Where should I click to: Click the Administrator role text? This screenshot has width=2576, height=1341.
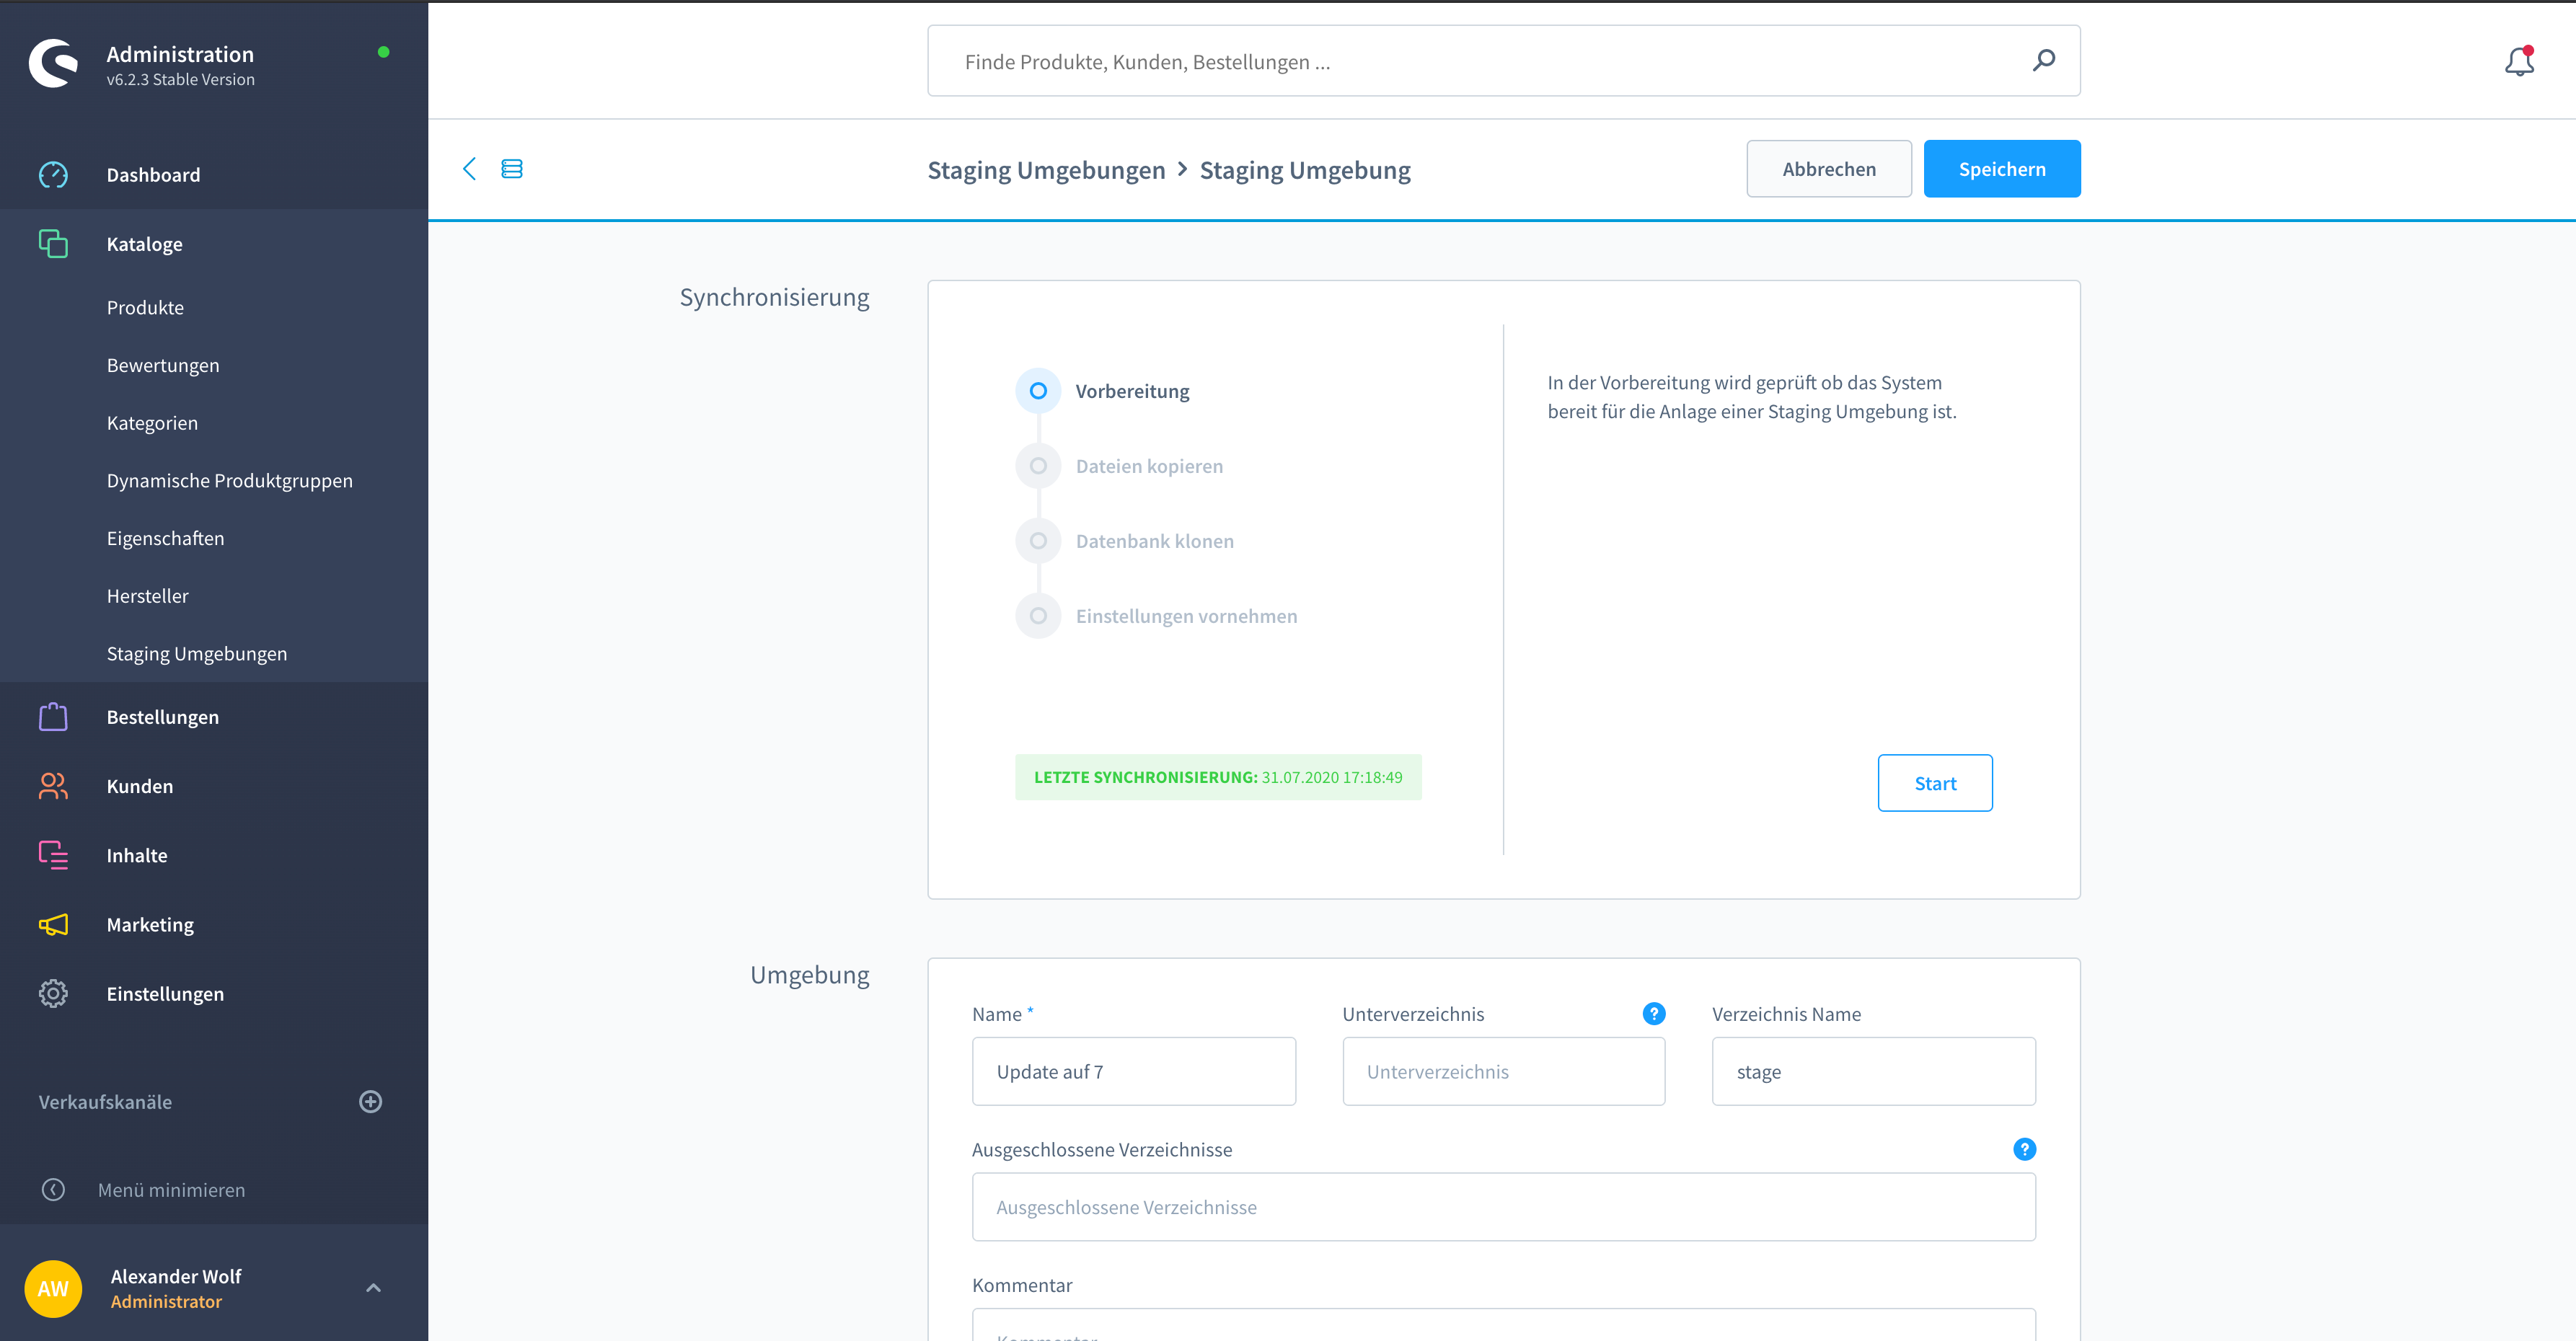click(x=166, y=1302)
